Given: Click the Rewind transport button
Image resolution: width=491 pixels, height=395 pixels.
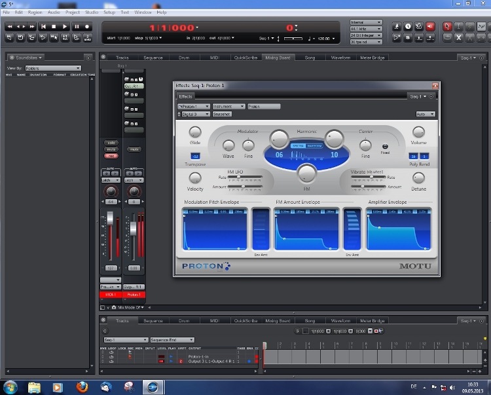Looking at the screenshot, I should (x=10, y=27).
